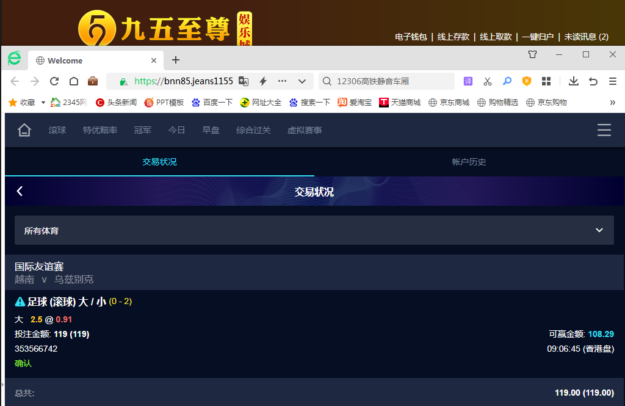Open the apps grid icon
The image size is (625, 406).
click(546, 81)
